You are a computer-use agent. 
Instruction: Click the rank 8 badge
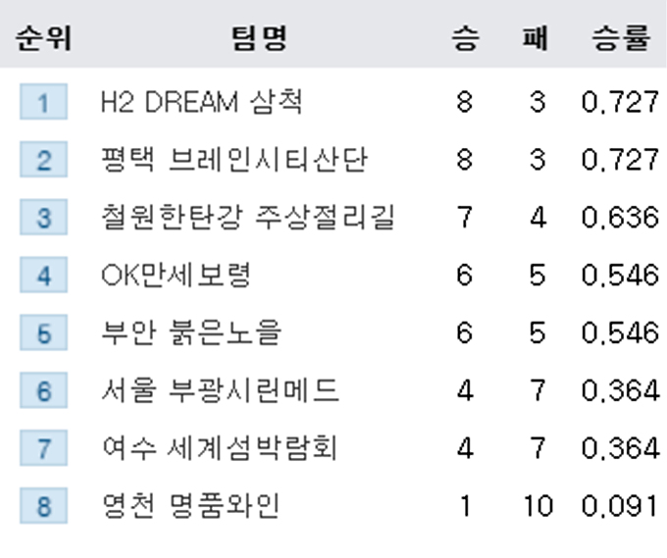(x=43, y=506)
